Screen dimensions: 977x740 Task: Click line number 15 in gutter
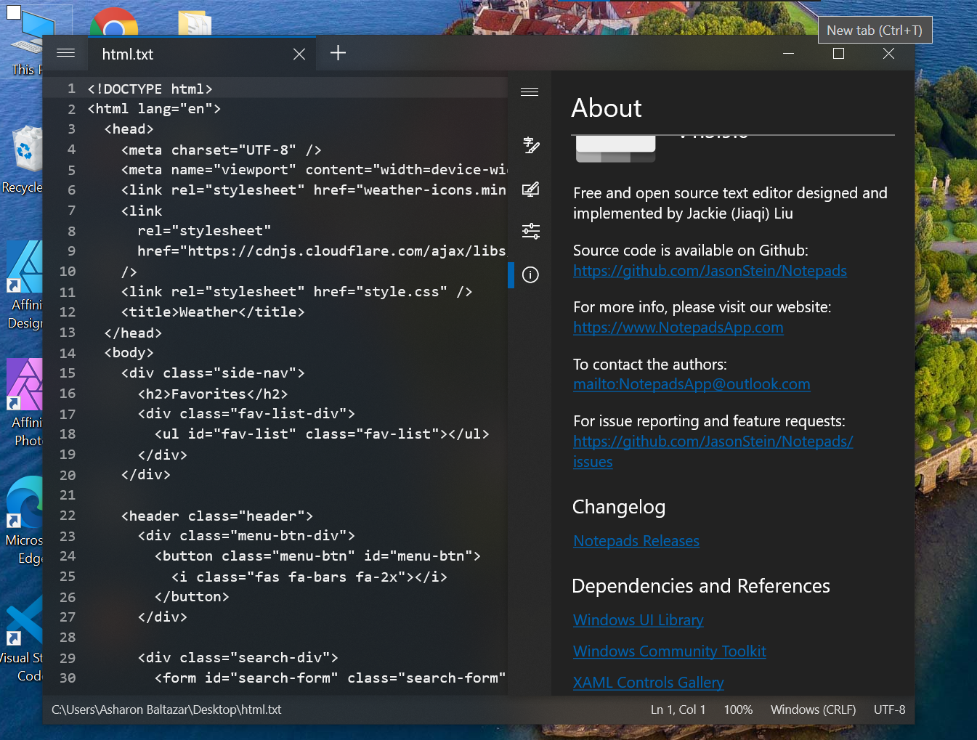pos(68,373)
